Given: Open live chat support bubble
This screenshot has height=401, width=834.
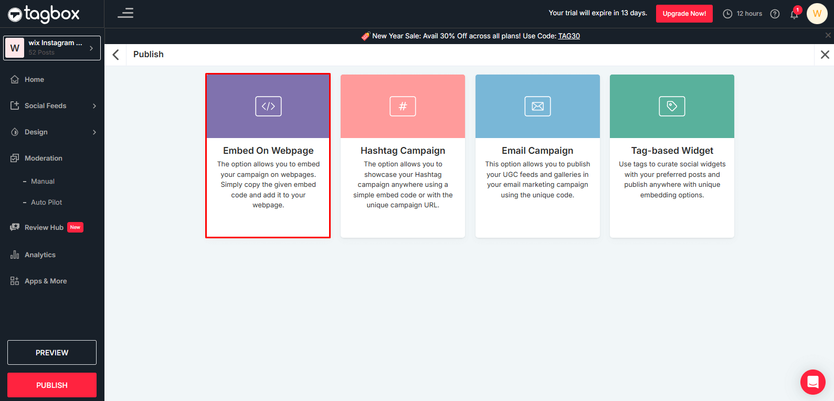Looking at the screenshot, I should 812,382.
